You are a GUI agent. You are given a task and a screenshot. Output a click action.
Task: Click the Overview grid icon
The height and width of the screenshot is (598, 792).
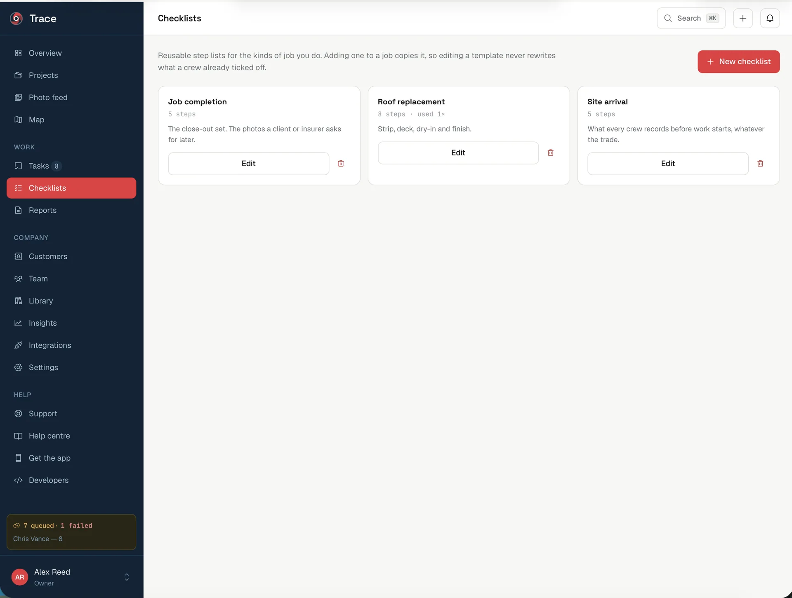point(18,53)
